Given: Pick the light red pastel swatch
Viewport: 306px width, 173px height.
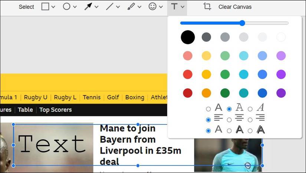Looking at the screenshot, I should [188, 56].
